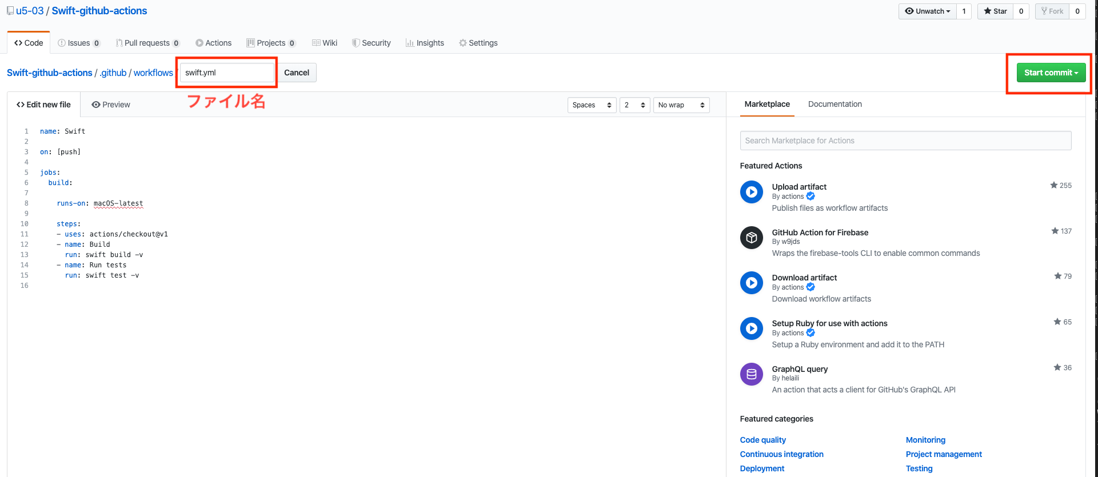Click the GraphQL query action icon
Image resolution: width=1098 pixels, height=477 pixels.
[x=752, y=374]
